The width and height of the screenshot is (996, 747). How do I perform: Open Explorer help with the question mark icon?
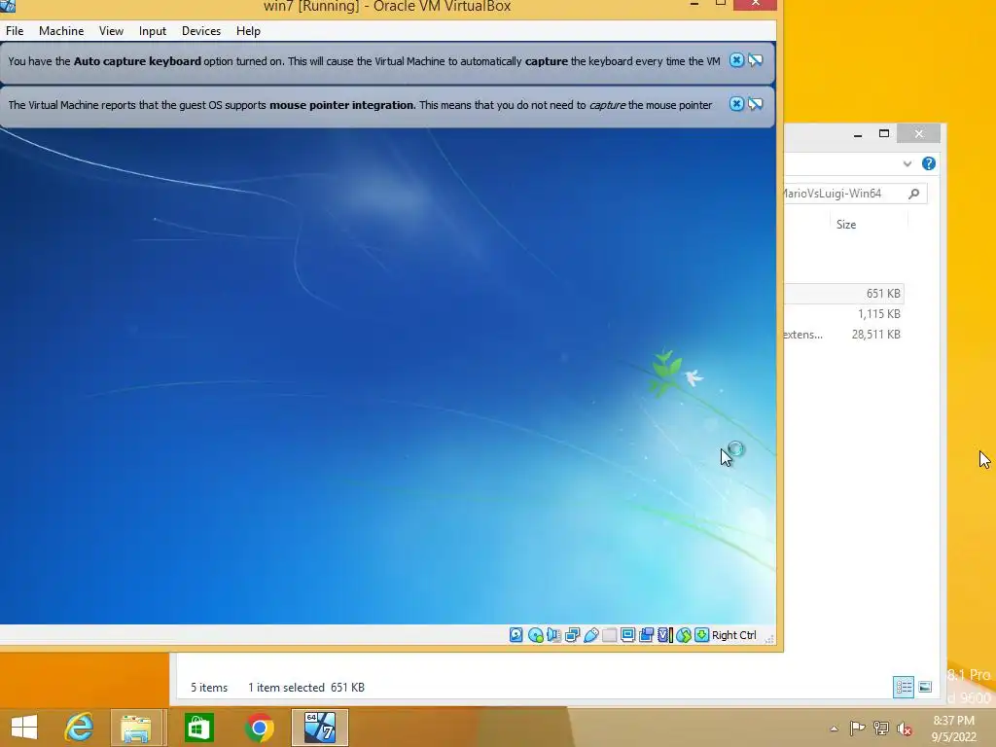click(929, 163)
